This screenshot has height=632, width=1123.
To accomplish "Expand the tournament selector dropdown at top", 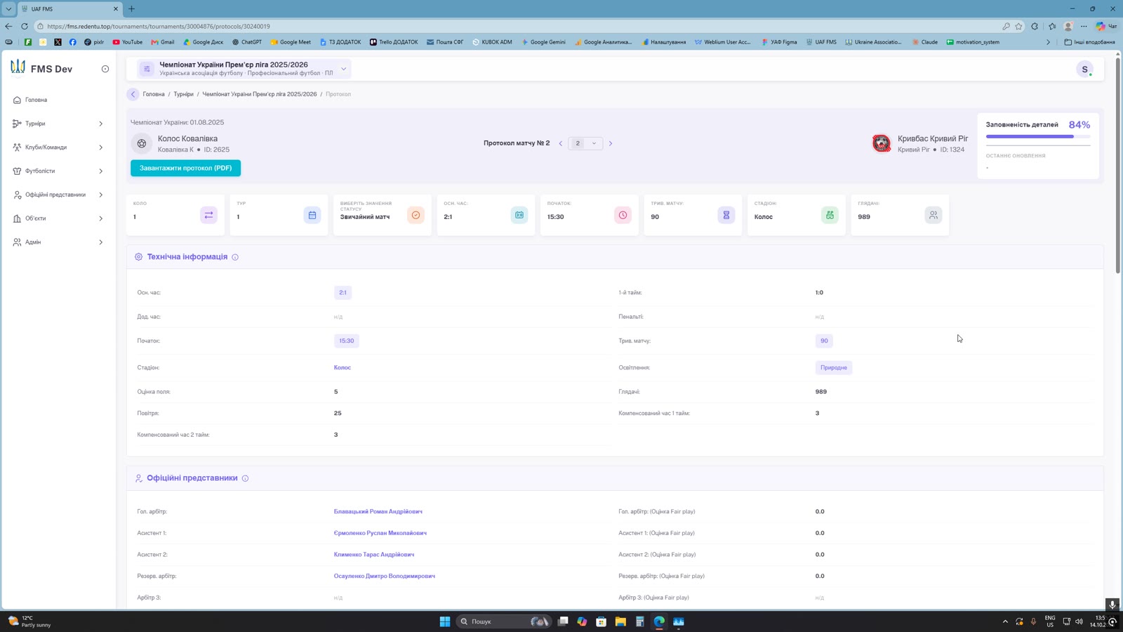I will [x=344, y=69].
